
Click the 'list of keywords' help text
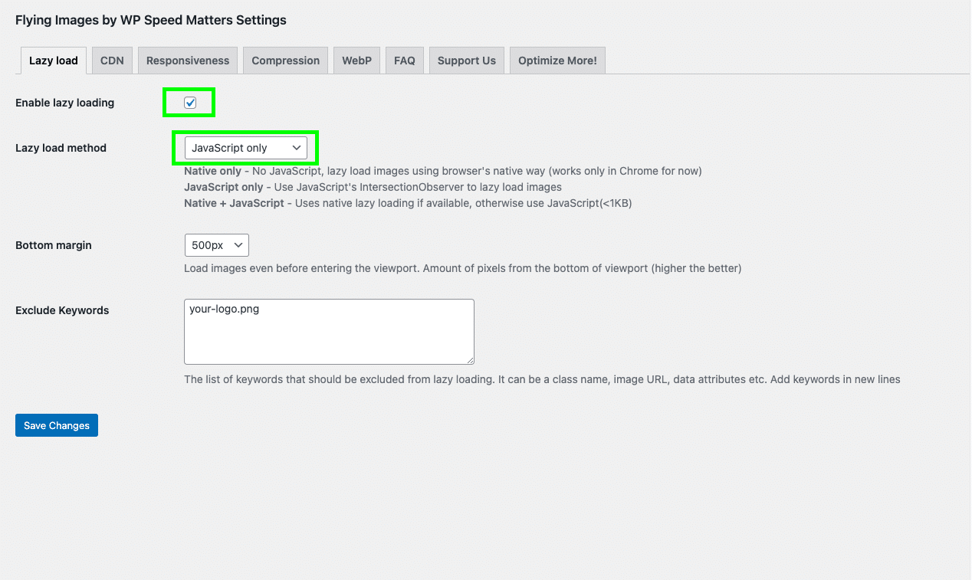coord(542,379)
